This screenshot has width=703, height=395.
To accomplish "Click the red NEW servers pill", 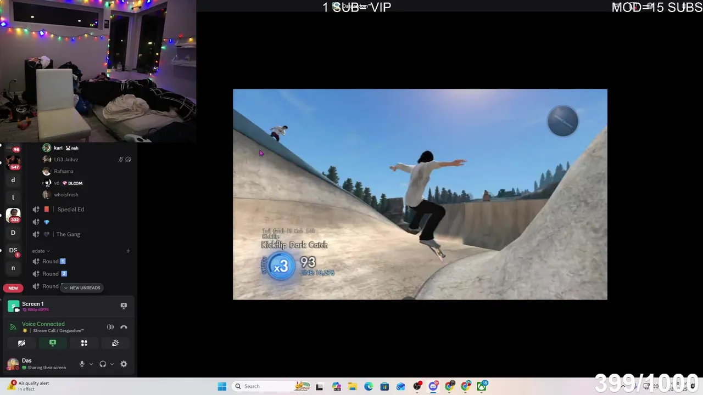I will (13, 288).
